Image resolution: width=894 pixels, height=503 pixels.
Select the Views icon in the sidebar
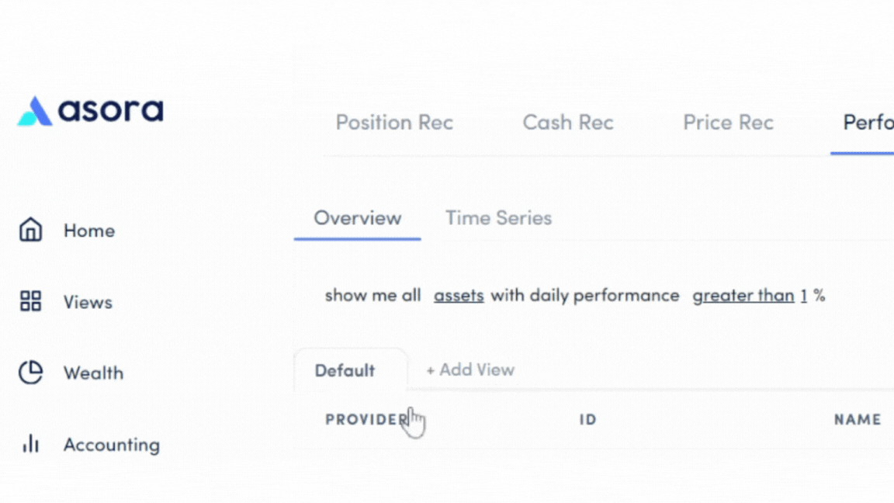point(30,301)
